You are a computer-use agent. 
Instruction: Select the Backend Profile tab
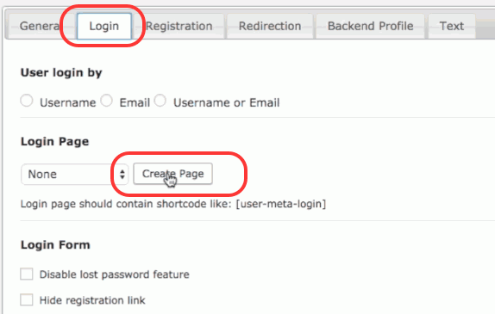pos(370,26)
